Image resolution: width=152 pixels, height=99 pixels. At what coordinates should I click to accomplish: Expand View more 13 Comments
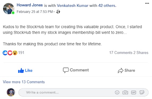click(24, 82)
